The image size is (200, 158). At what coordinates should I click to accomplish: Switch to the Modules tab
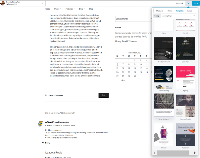point(160,11)
